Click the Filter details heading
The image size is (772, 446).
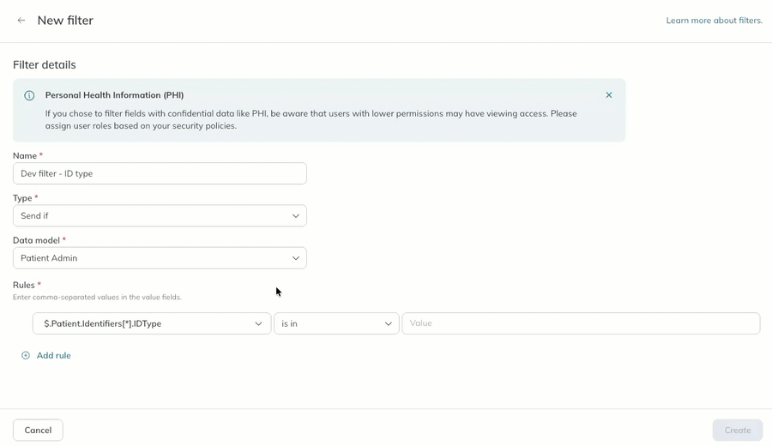point(45,65)
